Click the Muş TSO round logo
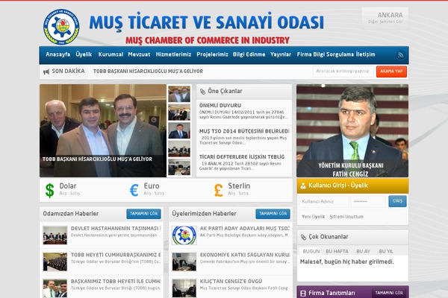Screen dimensions: 448x298 61,27
